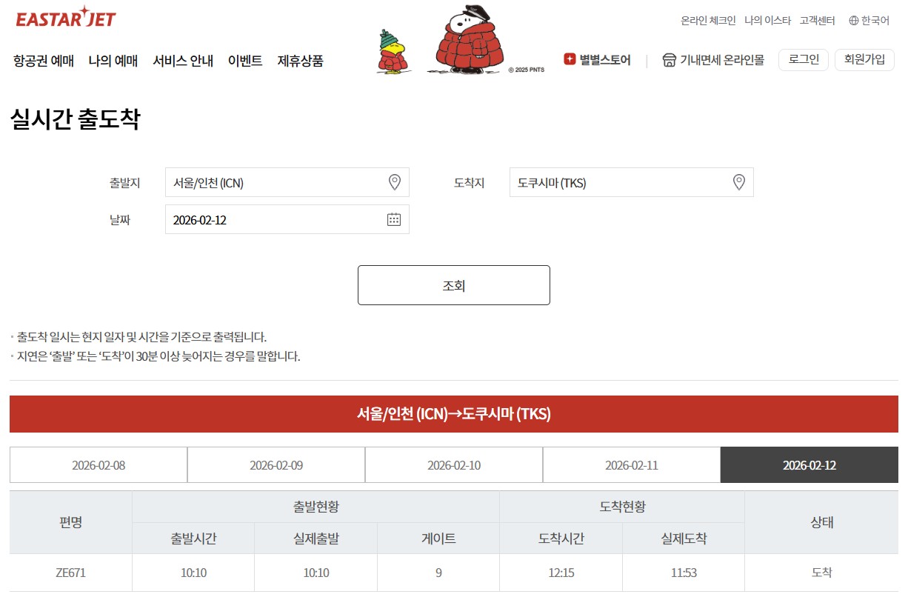
Task: Click the 날짜 date input field
Action: pos(274,220)
